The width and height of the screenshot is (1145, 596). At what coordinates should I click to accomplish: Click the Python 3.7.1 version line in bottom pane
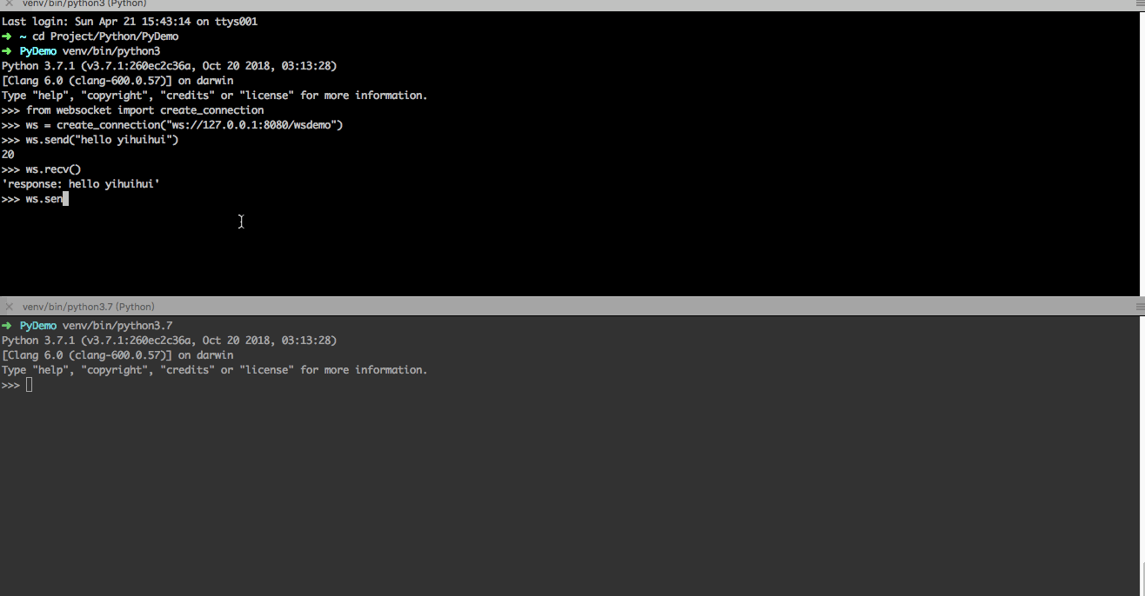pos(169,341)
